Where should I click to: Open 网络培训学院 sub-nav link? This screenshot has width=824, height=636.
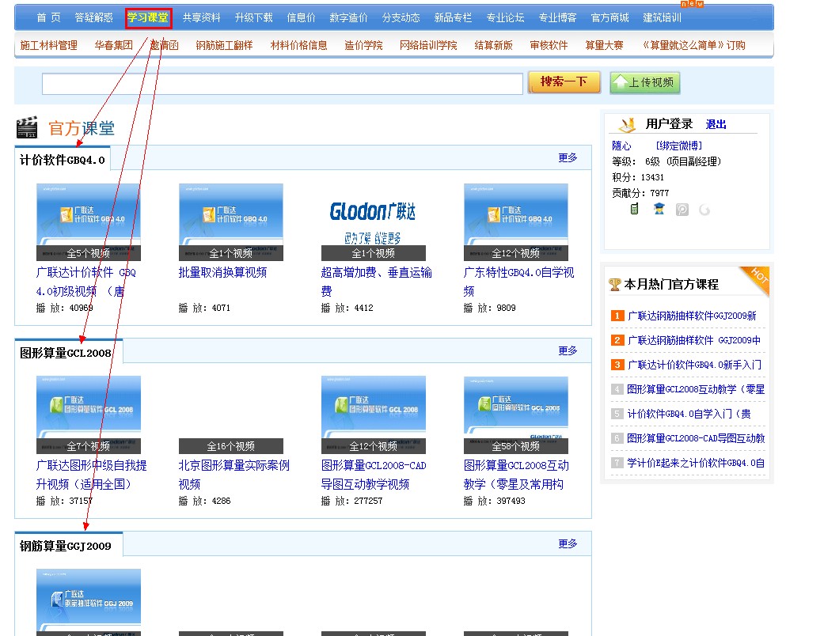pyautogui.click(x=428, y=46)
